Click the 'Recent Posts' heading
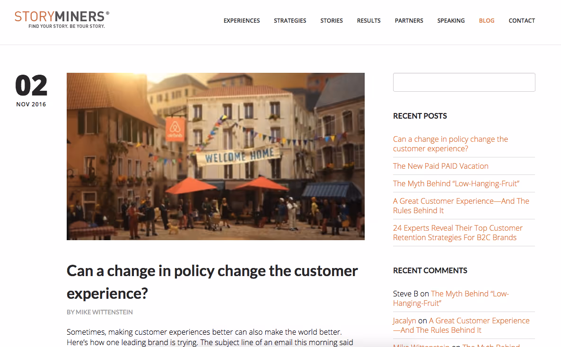The image size is (561, 347). (420, 116)
